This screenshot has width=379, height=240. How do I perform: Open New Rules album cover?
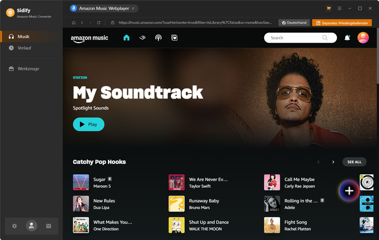(81, 204)
